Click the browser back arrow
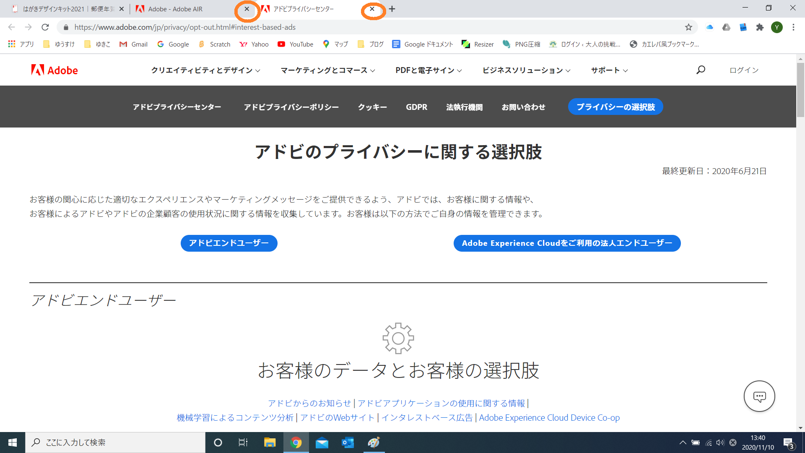805x453 pixels. click(x=11, y=27)
